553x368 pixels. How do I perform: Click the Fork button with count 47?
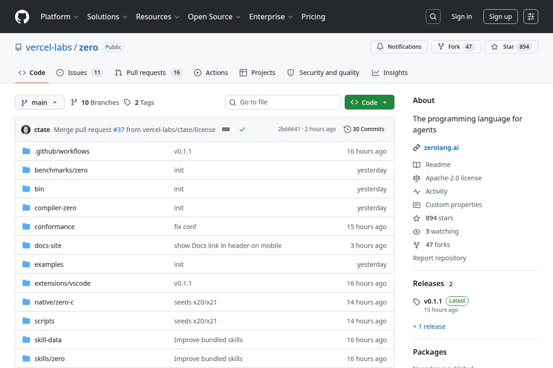point(456,47)
